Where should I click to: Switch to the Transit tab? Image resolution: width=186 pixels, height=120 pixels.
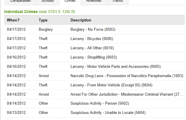click(117, 1)
